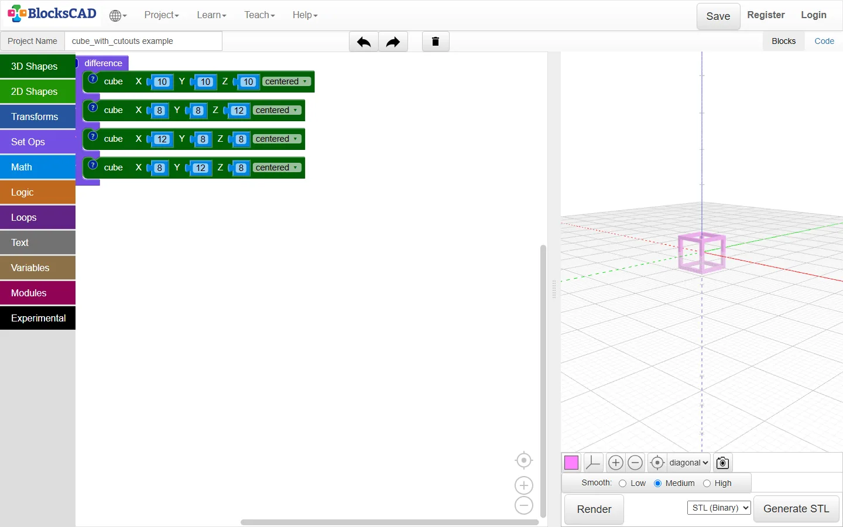The width and height of the screenshot is (843, 527).
Task: Open the Set Ops category
Action: click(38, 142)
